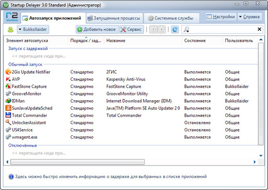Click the Добавить новое button

click(97, 29)
